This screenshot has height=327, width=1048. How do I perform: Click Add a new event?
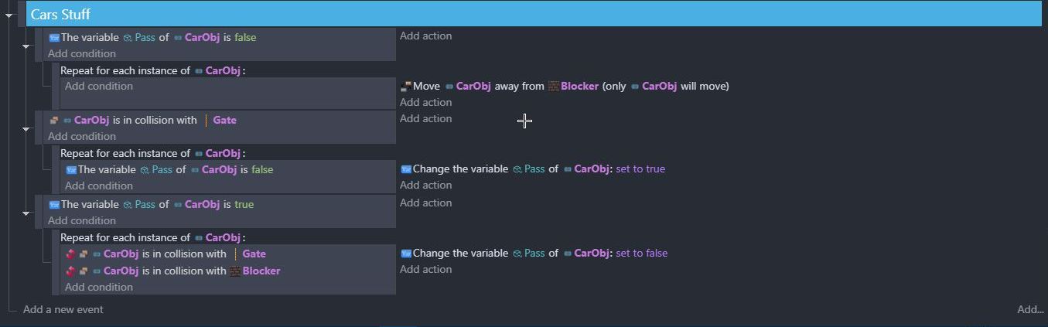pos(63,309)
